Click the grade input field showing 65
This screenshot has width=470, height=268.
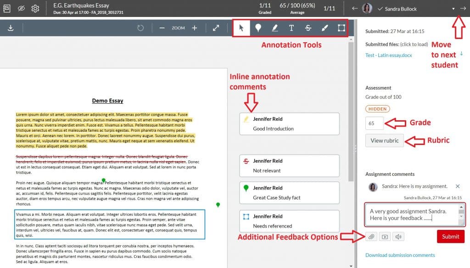(x=375, y=123)
